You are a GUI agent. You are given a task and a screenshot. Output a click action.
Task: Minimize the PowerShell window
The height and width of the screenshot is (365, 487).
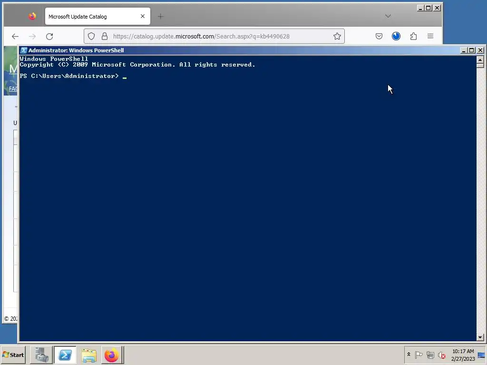[464, 50]
